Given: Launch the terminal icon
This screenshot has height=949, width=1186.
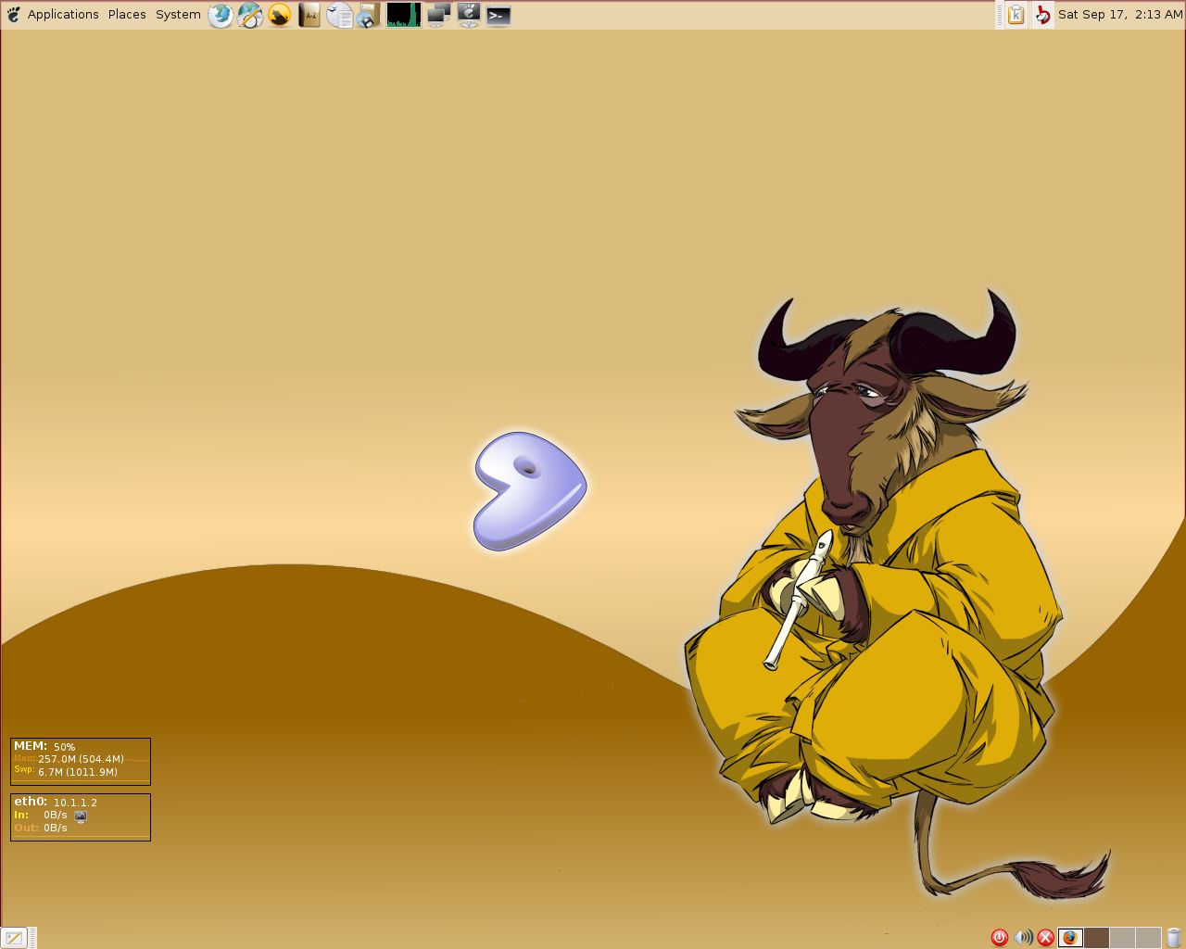Looking at the screenshot, I should coord(498,15).
